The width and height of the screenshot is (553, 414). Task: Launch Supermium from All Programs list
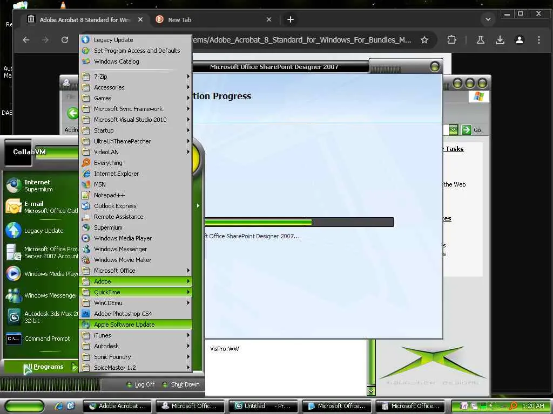pos(136,227)
